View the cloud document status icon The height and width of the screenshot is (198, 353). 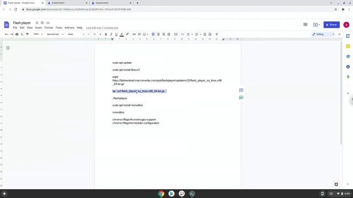click(x=48, y=23)
